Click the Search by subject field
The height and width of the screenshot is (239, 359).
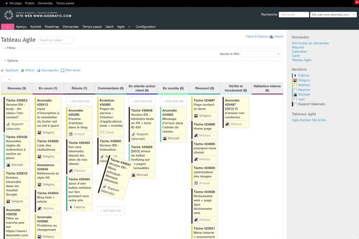tap(55, 40)
